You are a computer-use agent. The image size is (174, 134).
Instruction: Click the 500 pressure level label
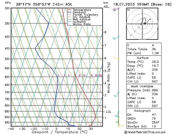(x=8, y=59)
